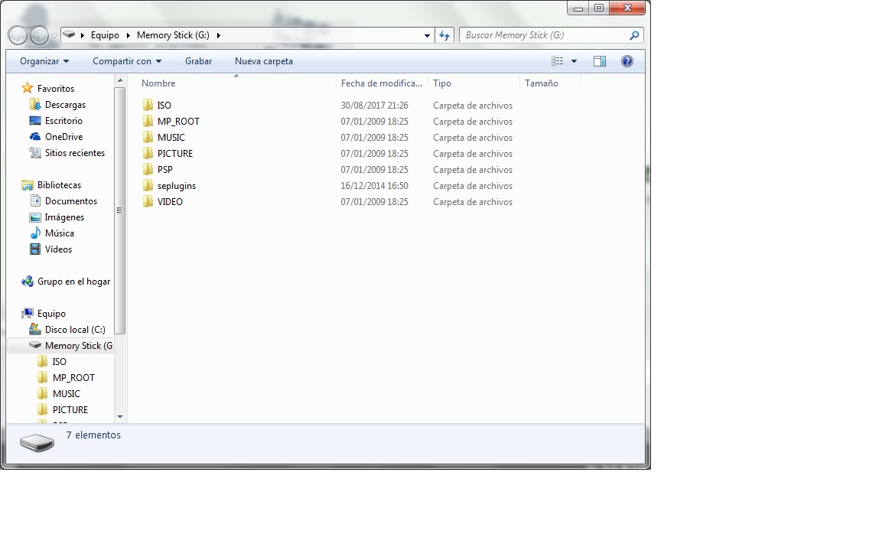Click the Back navigation arrow
This screenshot has width=895, height=557.
coord(18,35)
